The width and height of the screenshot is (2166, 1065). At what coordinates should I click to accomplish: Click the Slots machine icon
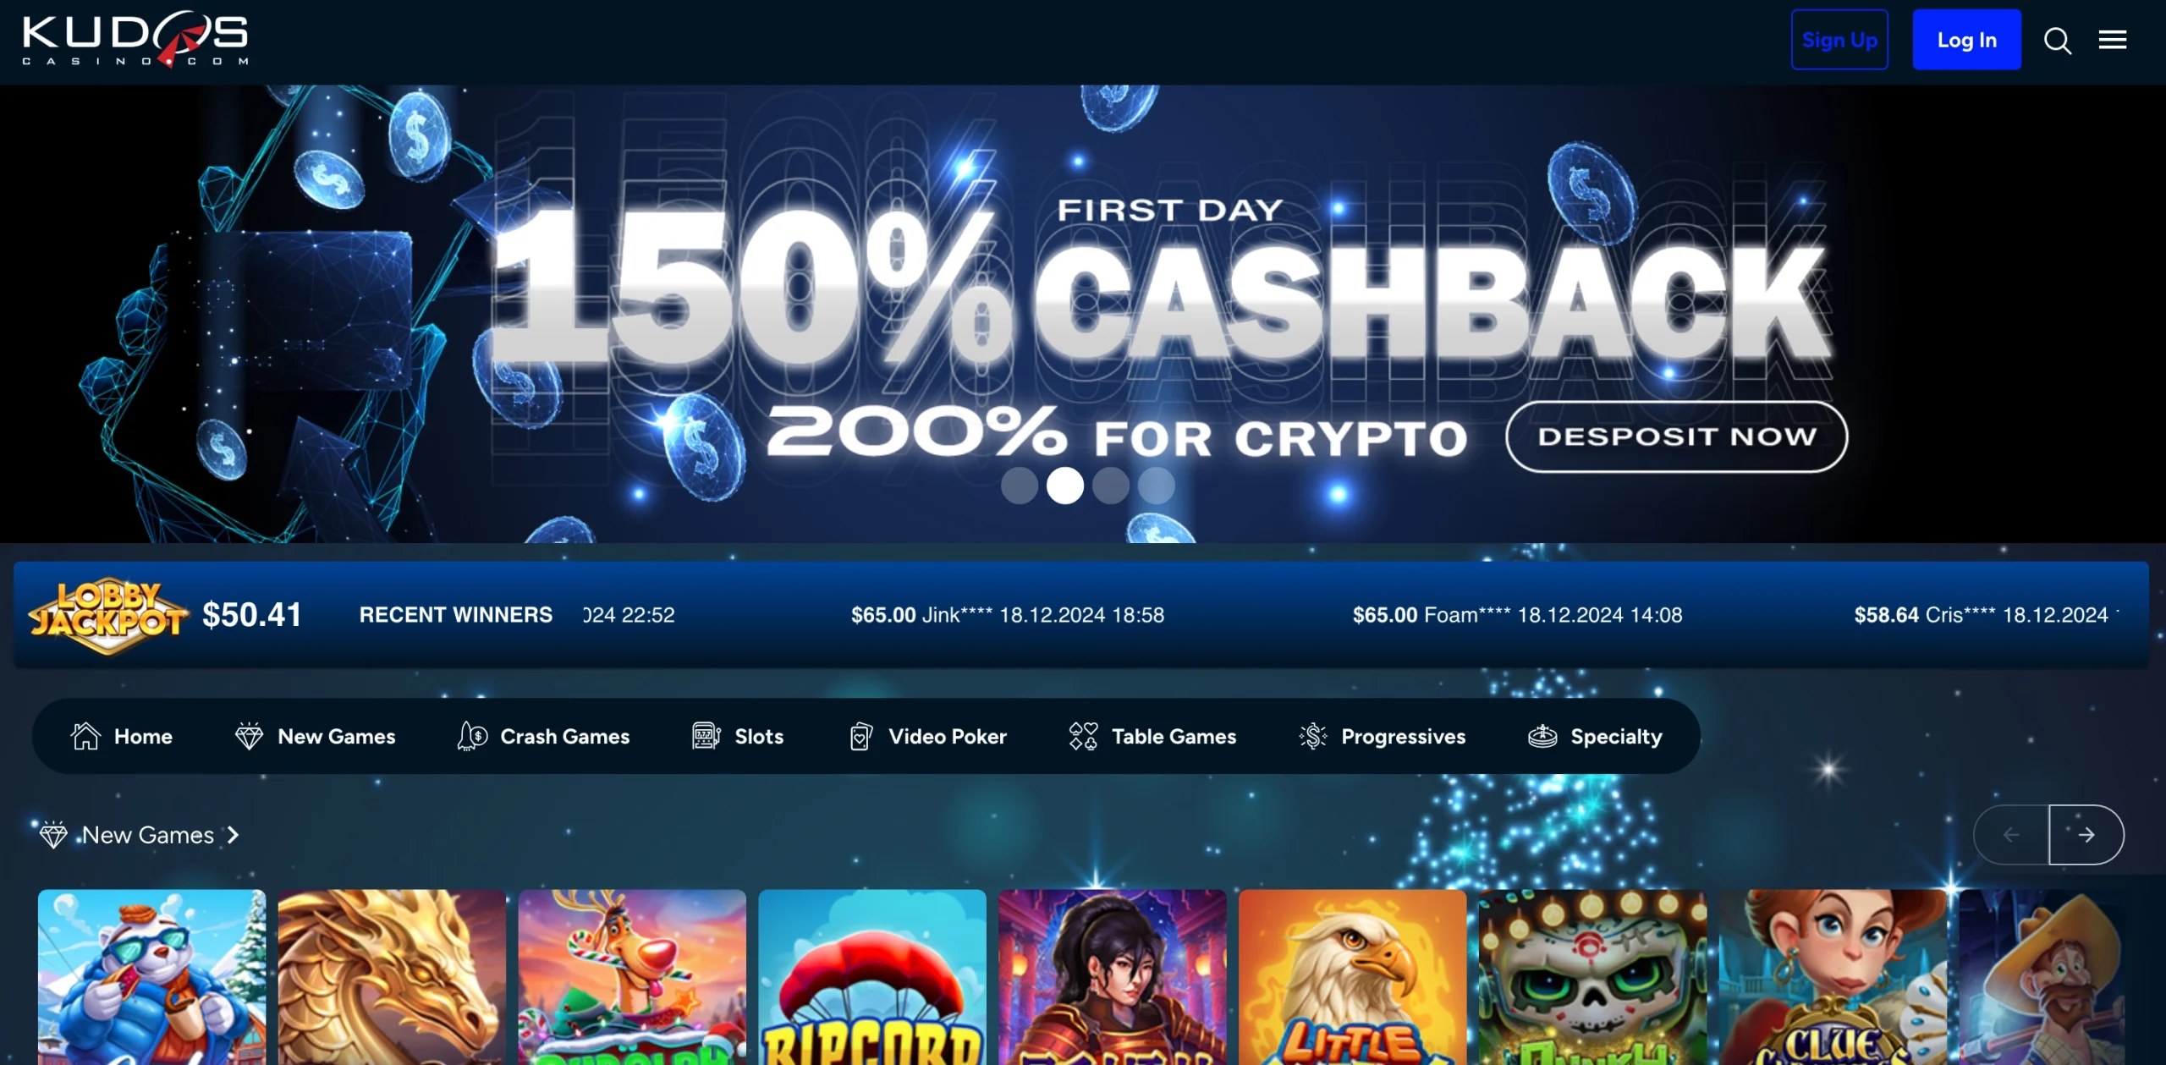tap(706, 736)
